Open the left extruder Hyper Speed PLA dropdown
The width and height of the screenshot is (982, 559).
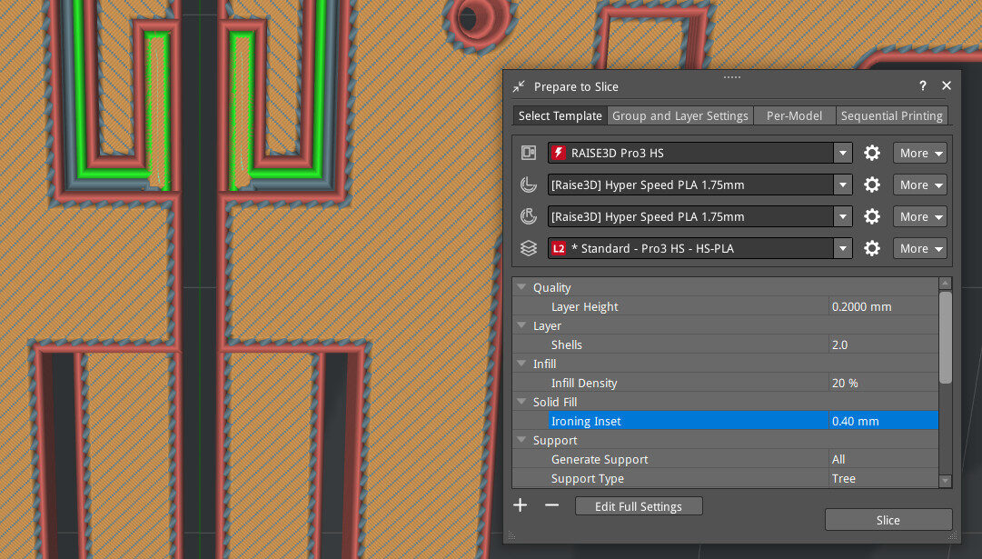tap(843, 185)
